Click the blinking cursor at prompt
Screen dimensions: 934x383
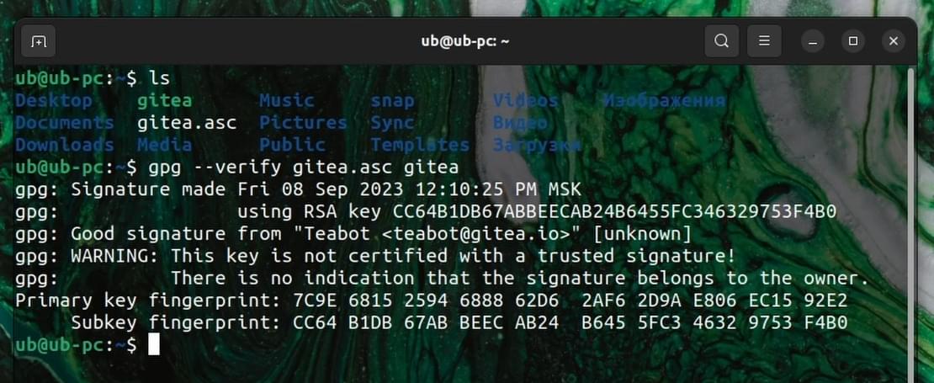[x=154, y=344]
